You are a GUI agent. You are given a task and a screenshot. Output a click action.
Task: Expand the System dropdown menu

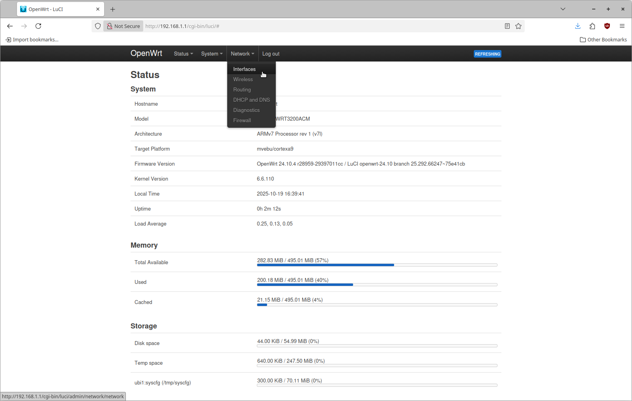point(212,54)
